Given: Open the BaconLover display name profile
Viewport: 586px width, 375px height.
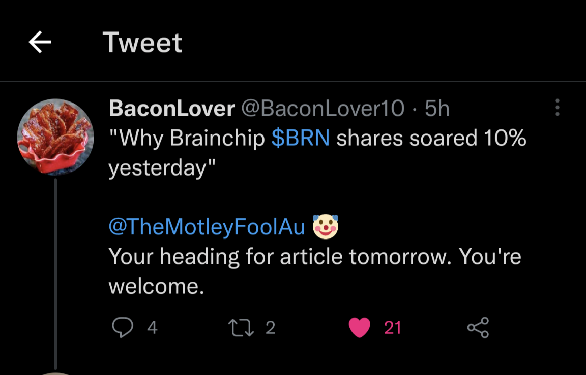Looking at the screenshot, I should tap(172, 108).
